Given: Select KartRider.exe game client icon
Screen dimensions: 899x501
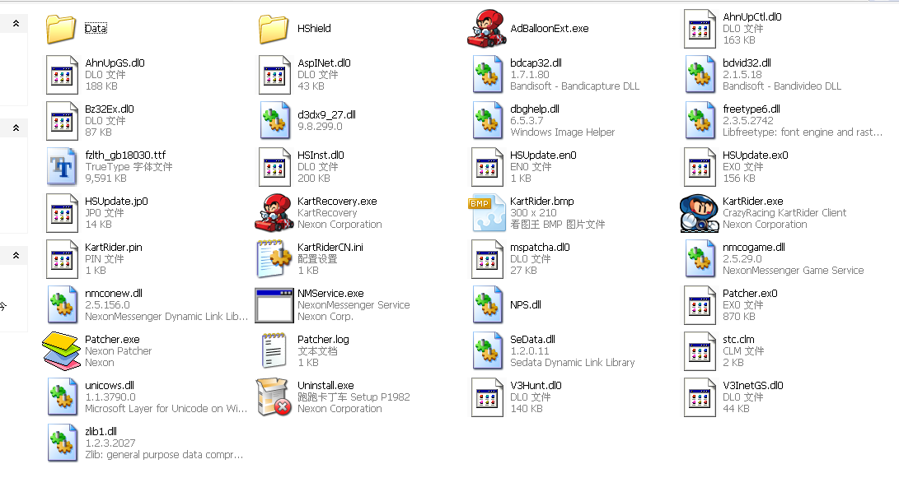Looking at the screenshot, I should tap(700, 213).
